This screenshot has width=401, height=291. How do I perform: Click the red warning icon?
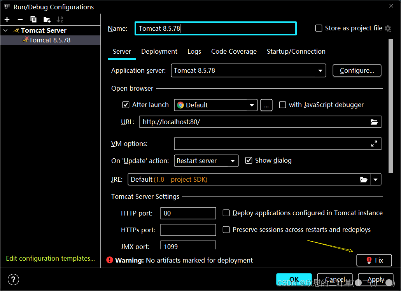[x=110, y=260]
